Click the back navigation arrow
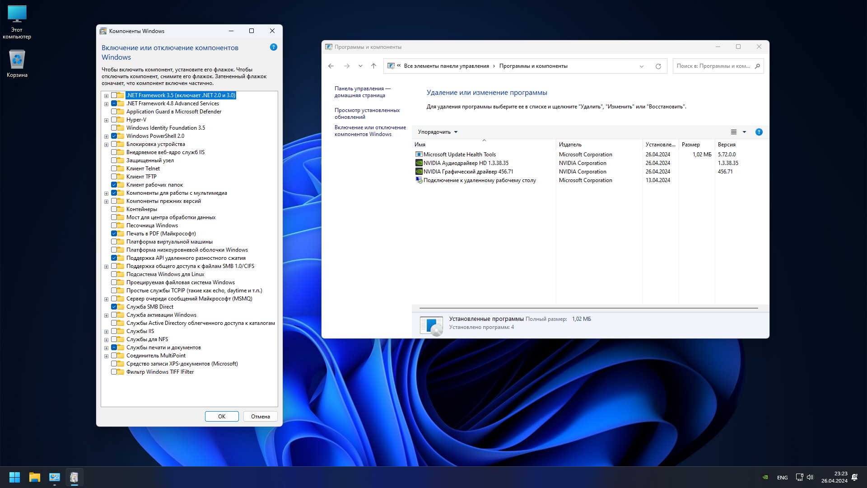The width and height of the screenshot is (867, 488). coord(331,66)
